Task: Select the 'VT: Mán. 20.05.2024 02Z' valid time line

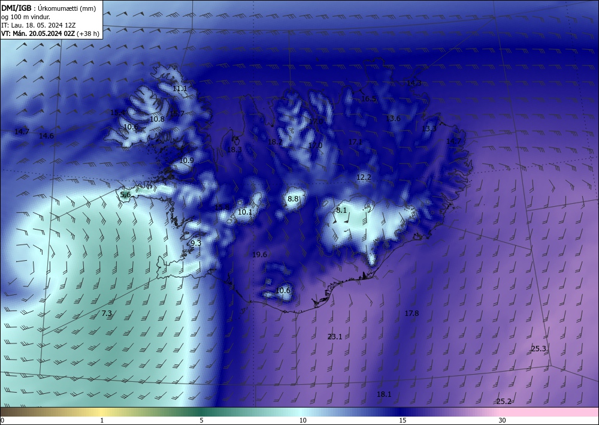Action: point(50,34)
